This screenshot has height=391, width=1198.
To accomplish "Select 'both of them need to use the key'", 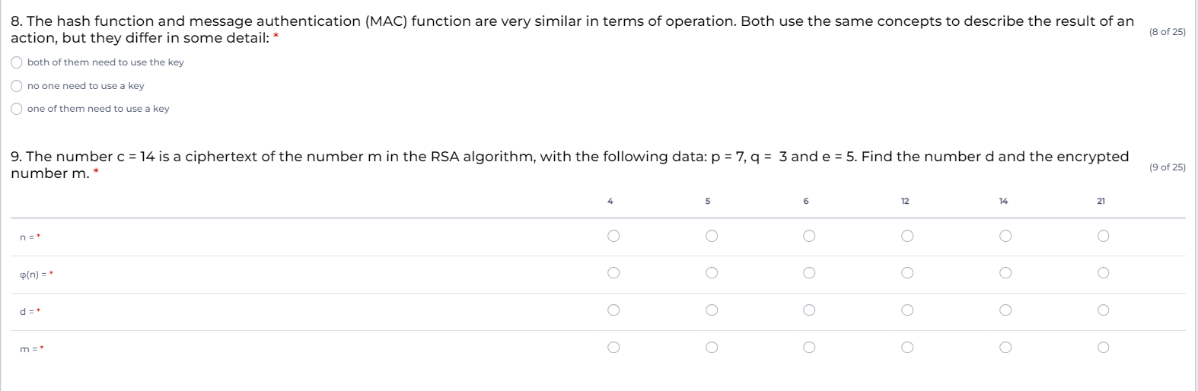I will click(17, 62).
